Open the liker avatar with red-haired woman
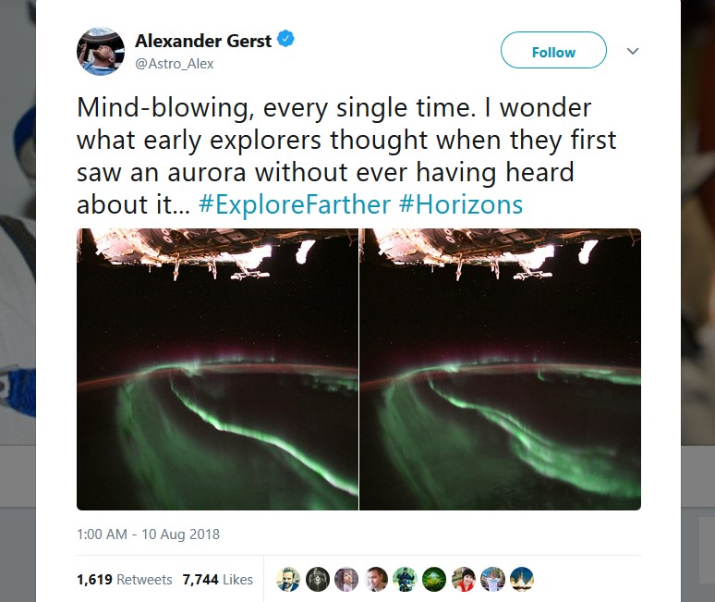 pyautogui.click(x=464, y=579)
